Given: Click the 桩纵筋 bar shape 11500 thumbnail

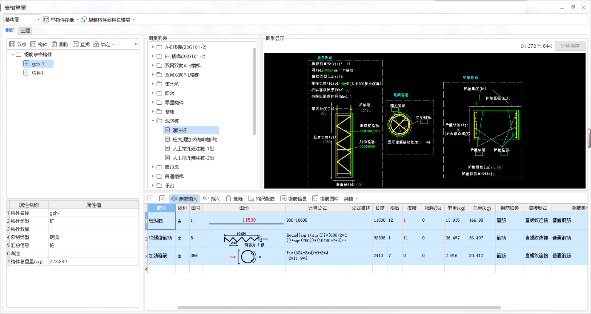Looking at the screenshot, I should point(244,220).
